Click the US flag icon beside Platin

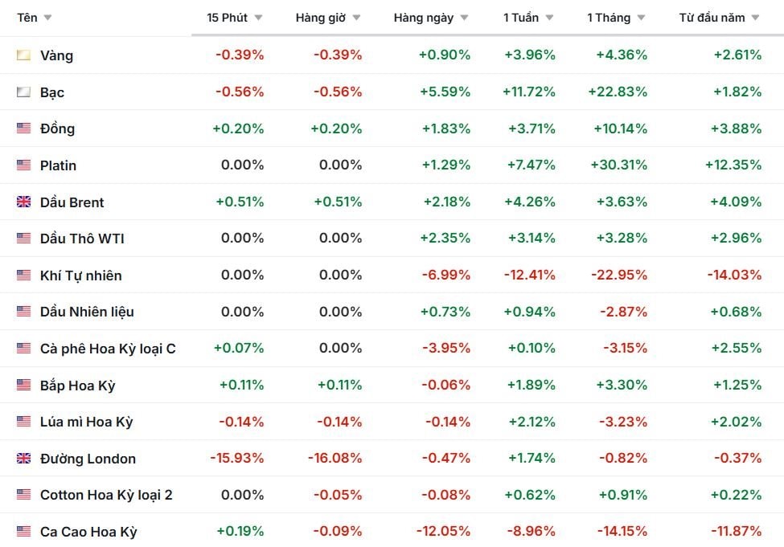pyautogui.click(x=23, y=165)
